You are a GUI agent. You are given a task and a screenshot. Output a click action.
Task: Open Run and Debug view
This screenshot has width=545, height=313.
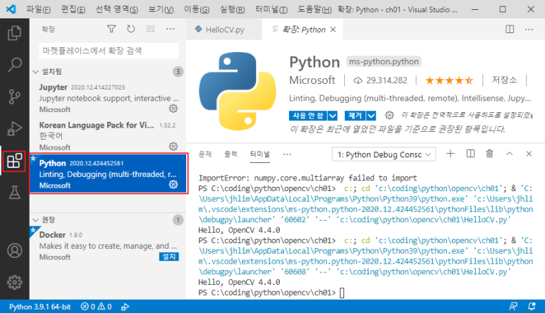coord(14,128)
